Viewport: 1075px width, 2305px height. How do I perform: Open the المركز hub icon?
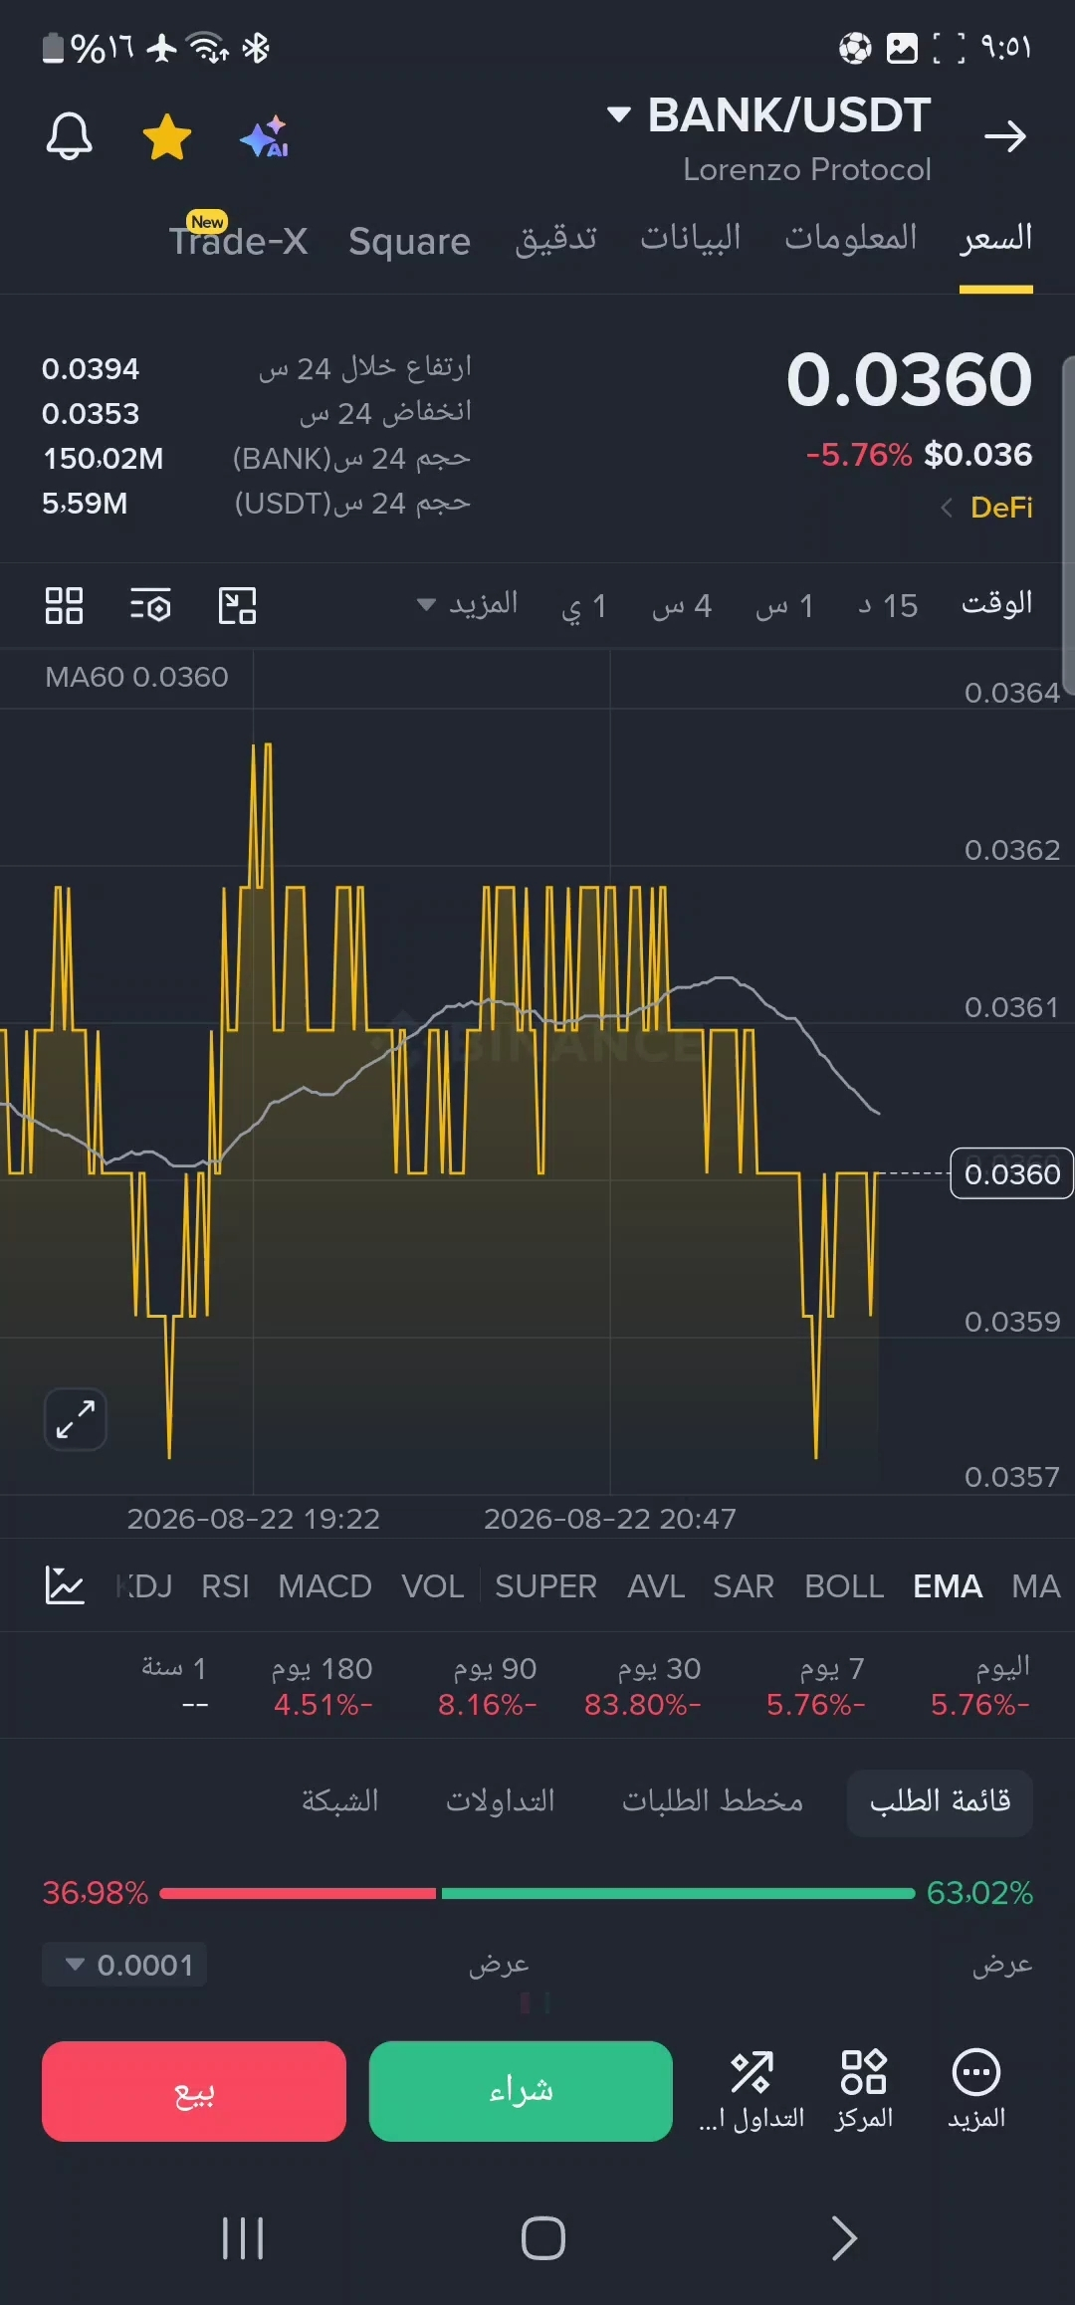(863, 2090)
